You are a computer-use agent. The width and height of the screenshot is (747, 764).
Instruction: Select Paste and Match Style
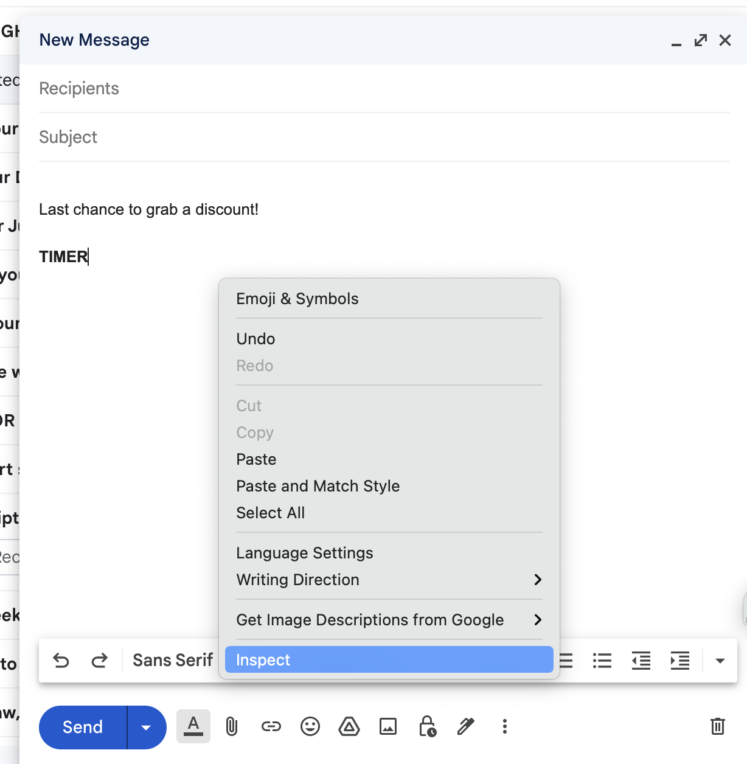tap(318, 486)
